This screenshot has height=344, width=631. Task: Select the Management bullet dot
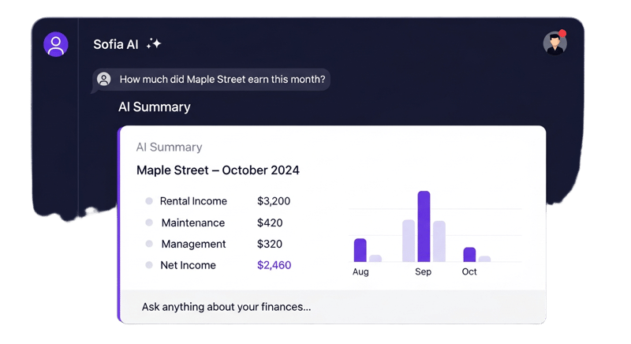[x=149, y=244]
